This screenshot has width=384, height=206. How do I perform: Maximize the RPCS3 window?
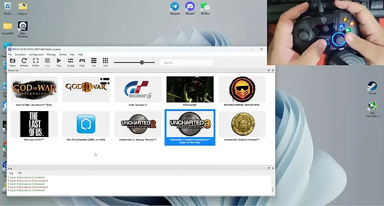pos(262,49)
